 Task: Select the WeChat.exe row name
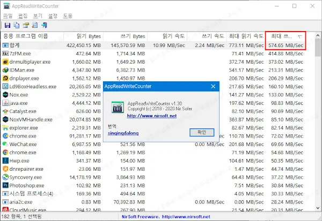tap(23, 144)
